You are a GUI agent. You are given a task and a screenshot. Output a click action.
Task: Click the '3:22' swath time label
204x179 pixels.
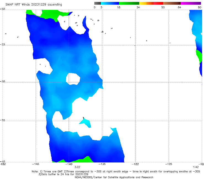(x=77, y=167)
